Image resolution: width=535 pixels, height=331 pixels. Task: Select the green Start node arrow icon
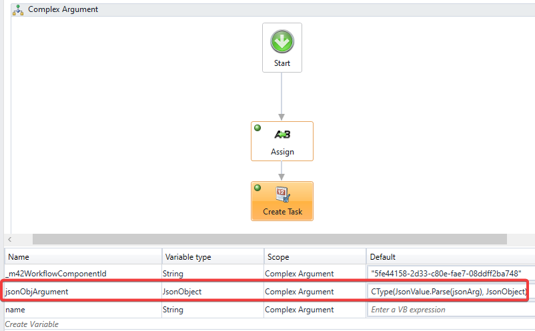(x=282, y=42)
